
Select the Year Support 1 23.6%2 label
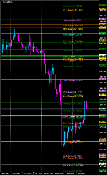73,35
